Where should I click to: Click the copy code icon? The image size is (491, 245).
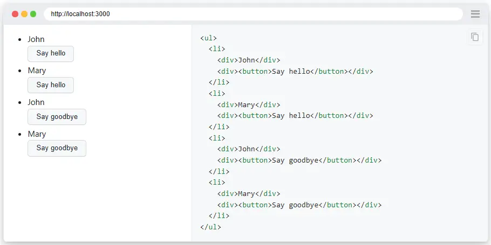[475, 37]
